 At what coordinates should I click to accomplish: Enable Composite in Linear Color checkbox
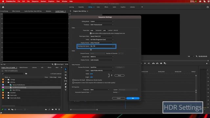[73, 83]
